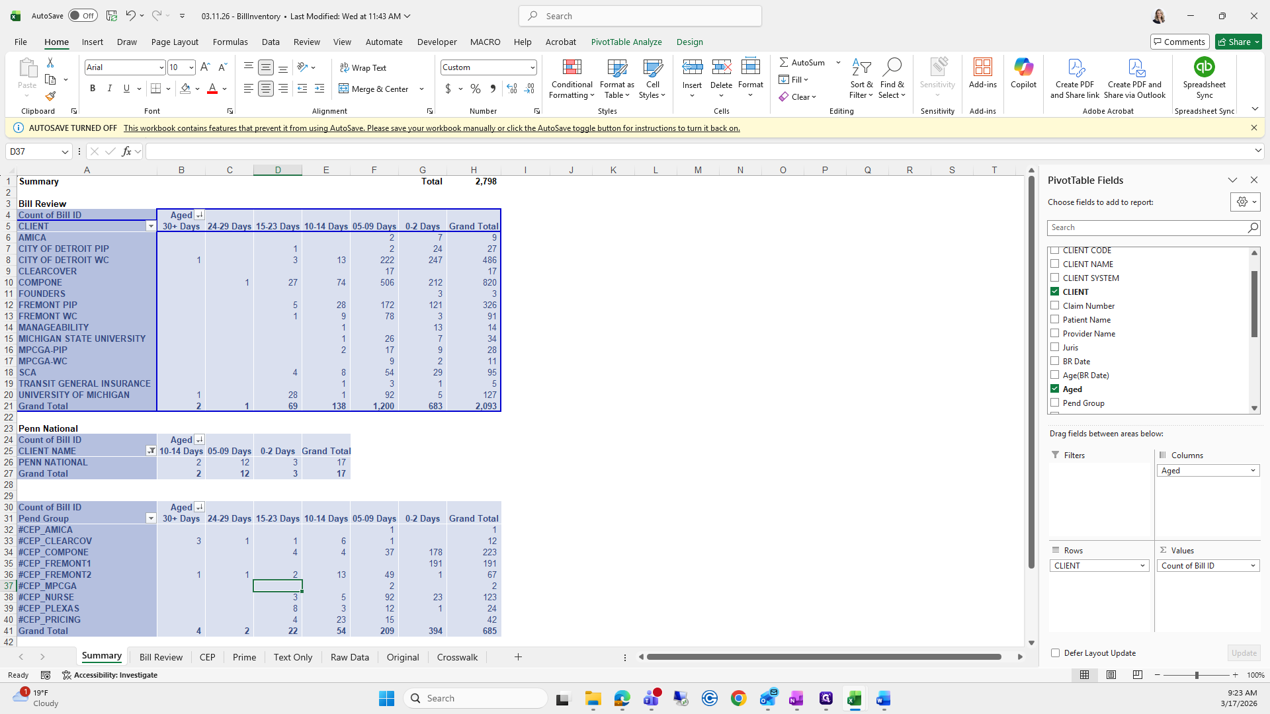Open the Find & Select magnifier icon
Viewport: 1270px width, 714px height.
892,67
